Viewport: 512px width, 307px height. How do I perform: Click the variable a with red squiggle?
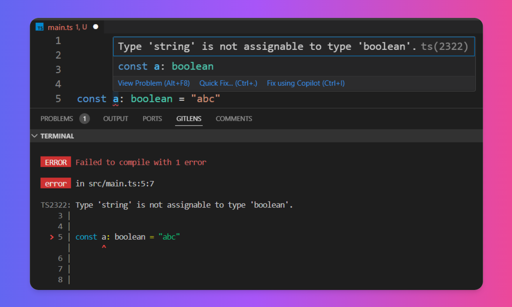116,99
